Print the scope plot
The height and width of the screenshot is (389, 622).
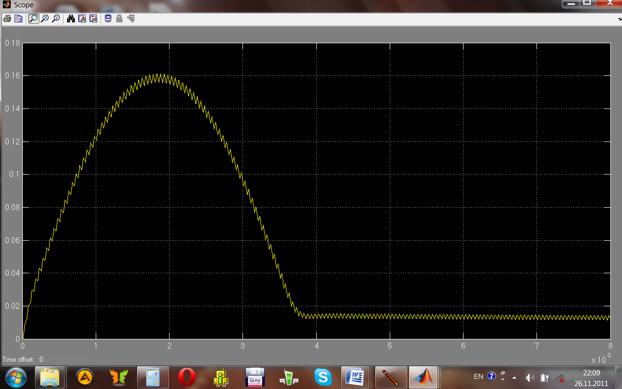click(7, 19)
